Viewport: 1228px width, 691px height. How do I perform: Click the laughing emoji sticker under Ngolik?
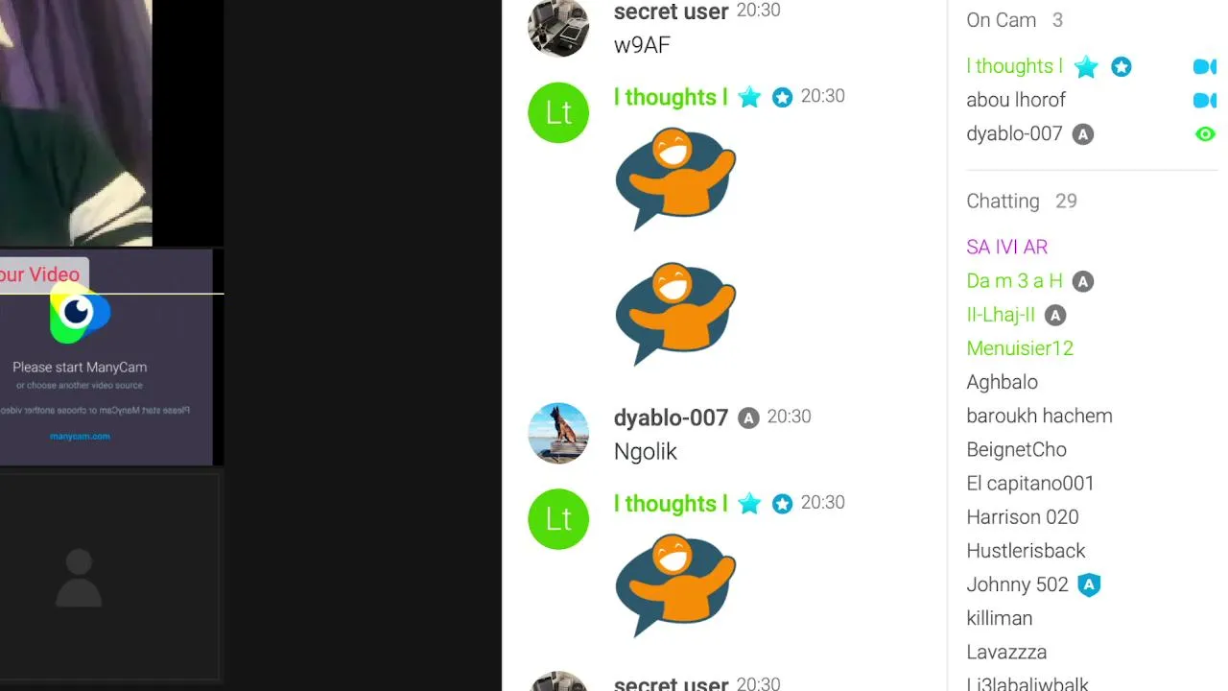[x=675, y=584]
